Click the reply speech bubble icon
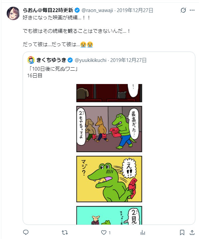Image resolution: width=199 pixels, height=239 pixels. (26, 232)
